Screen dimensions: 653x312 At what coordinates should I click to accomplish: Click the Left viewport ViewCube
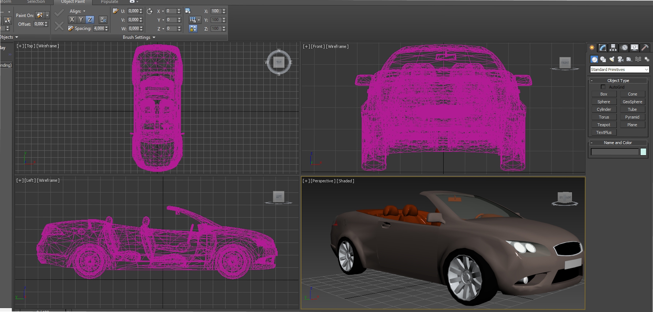[x=279, y=197]
